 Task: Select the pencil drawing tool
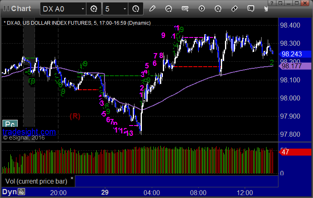[x=152, y=9]
